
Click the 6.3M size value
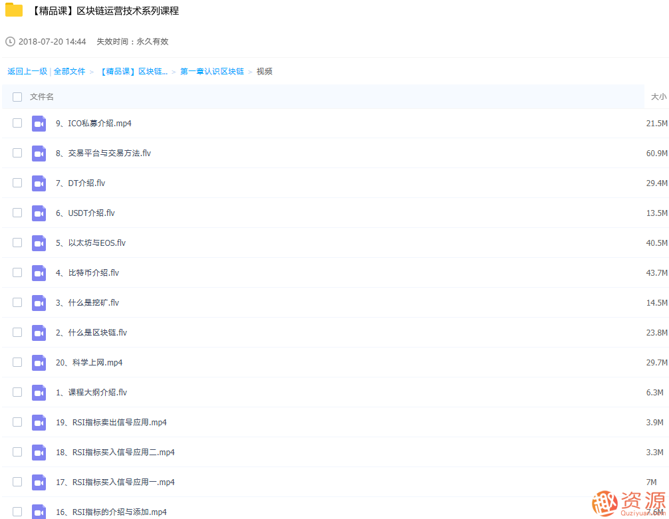654,392
